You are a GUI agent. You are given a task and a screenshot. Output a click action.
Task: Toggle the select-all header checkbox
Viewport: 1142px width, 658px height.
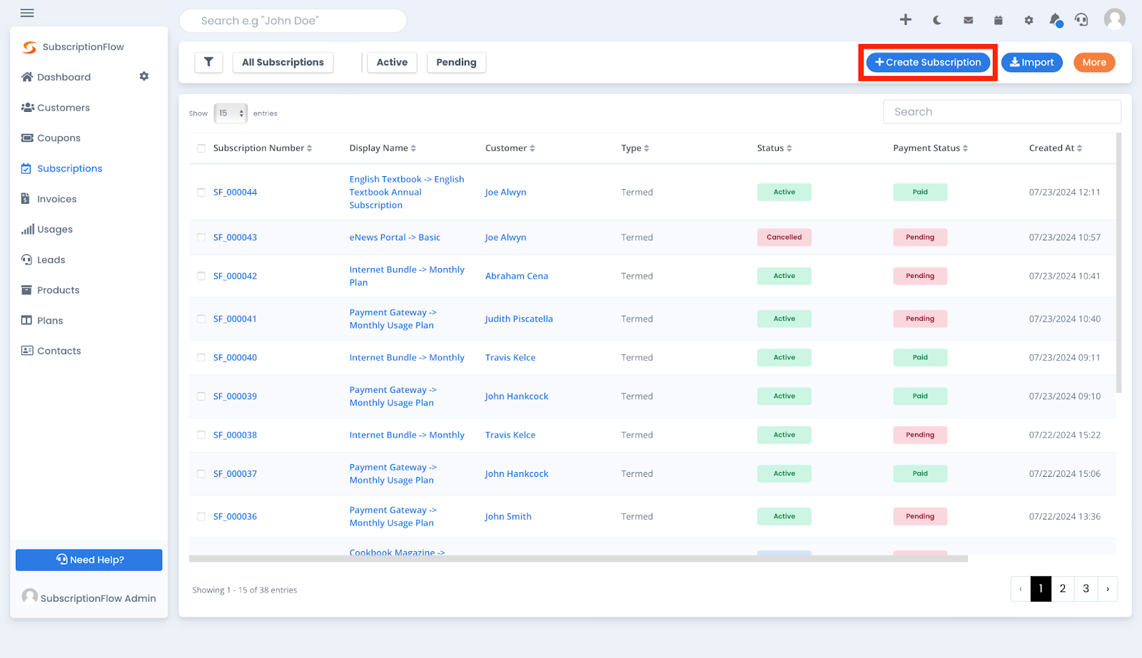click(201, 148)
